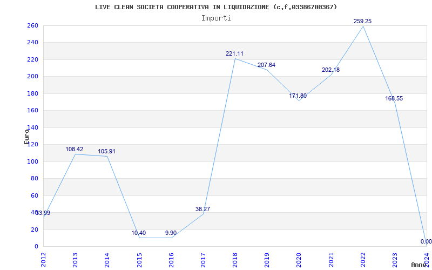Click the 100 y-axis tick label
Viewport: 432px width, 270px height.
coord(32,161)
